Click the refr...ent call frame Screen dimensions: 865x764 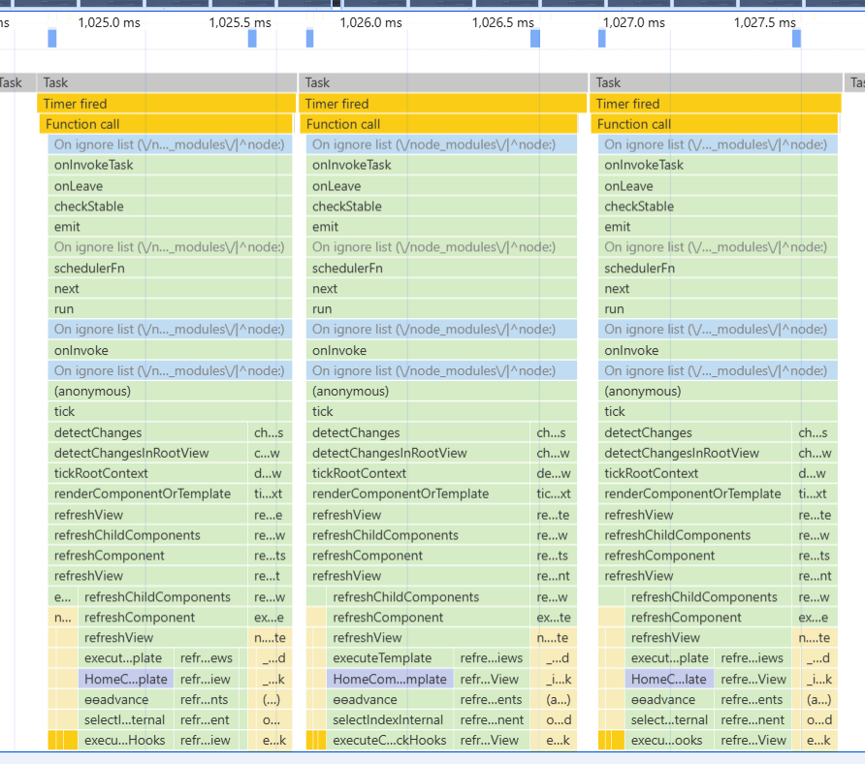(207, 719)
